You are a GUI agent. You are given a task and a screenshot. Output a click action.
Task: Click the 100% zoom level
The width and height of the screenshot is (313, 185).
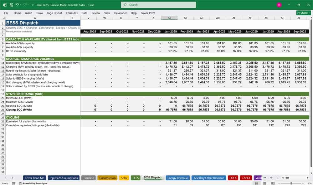click(309, 183)
